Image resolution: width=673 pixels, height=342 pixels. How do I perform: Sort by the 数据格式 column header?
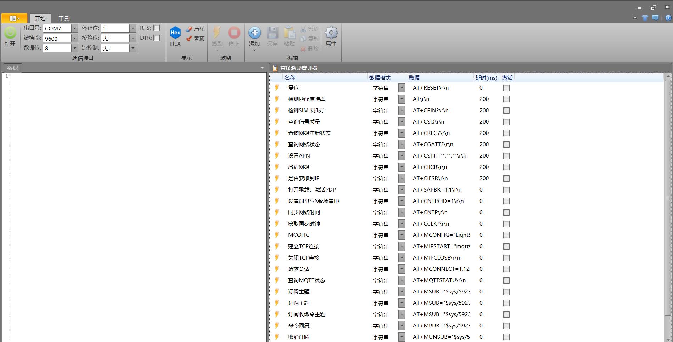coord(387,78)
